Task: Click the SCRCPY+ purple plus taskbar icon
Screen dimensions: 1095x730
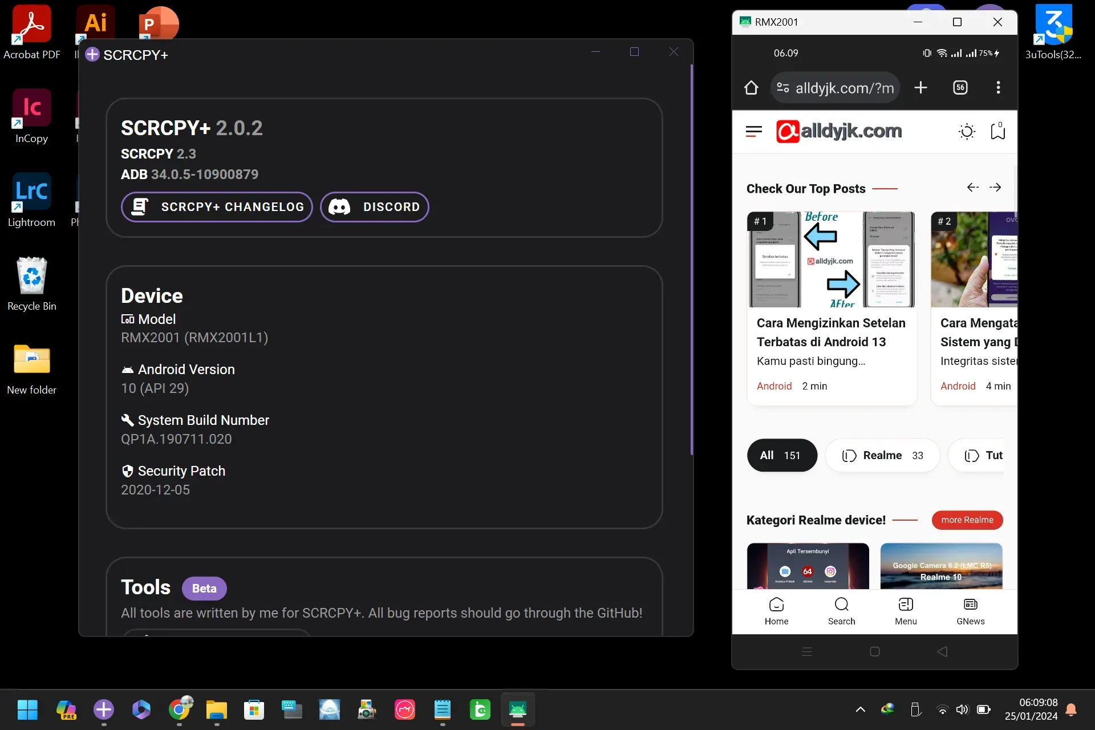Action: tap(104, 710)
